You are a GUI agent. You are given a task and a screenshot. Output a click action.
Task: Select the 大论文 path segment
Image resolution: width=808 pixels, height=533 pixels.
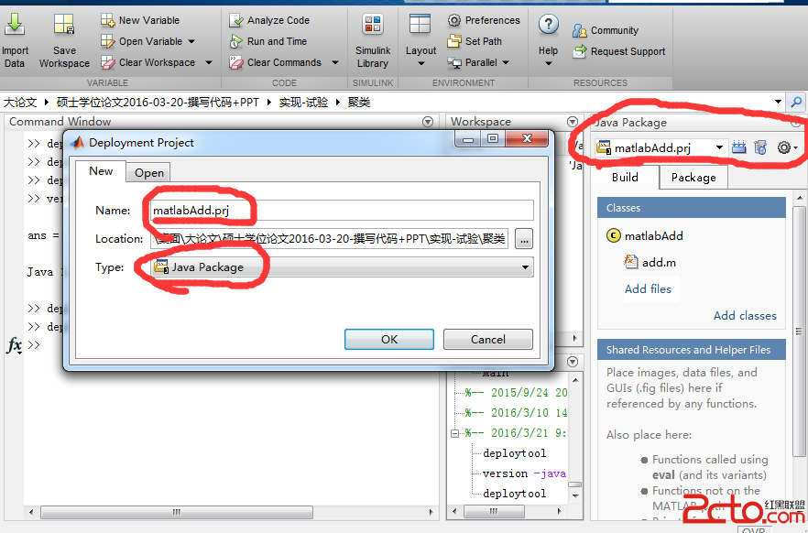click(19, 102)
